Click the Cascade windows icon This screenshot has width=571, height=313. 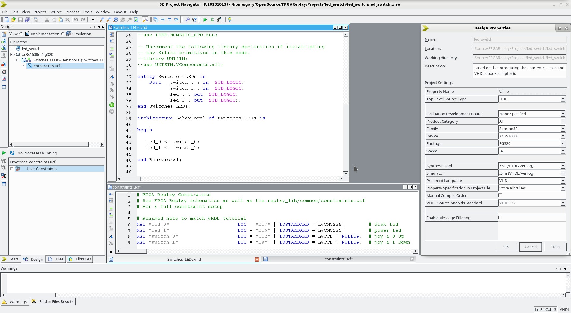(x=156, y=20)
